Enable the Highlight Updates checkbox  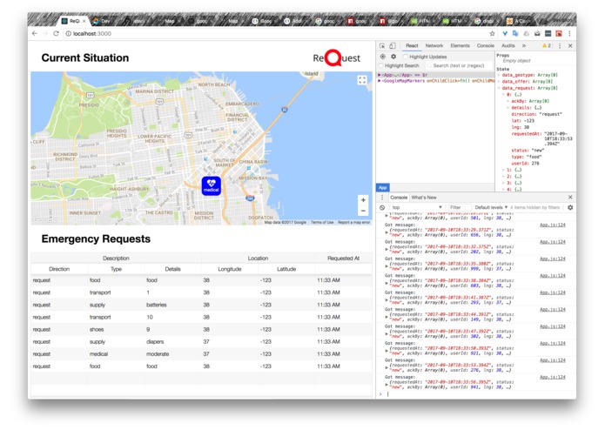[406, 57]
